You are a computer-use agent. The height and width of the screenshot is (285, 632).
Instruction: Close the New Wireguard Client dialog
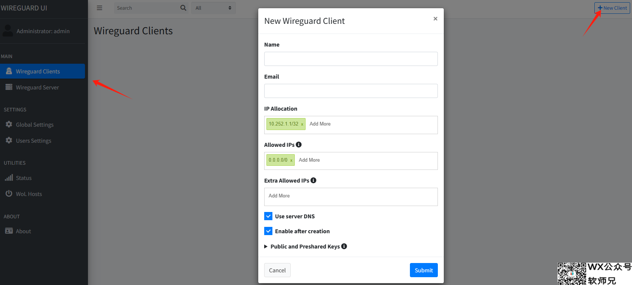point(435,19)
